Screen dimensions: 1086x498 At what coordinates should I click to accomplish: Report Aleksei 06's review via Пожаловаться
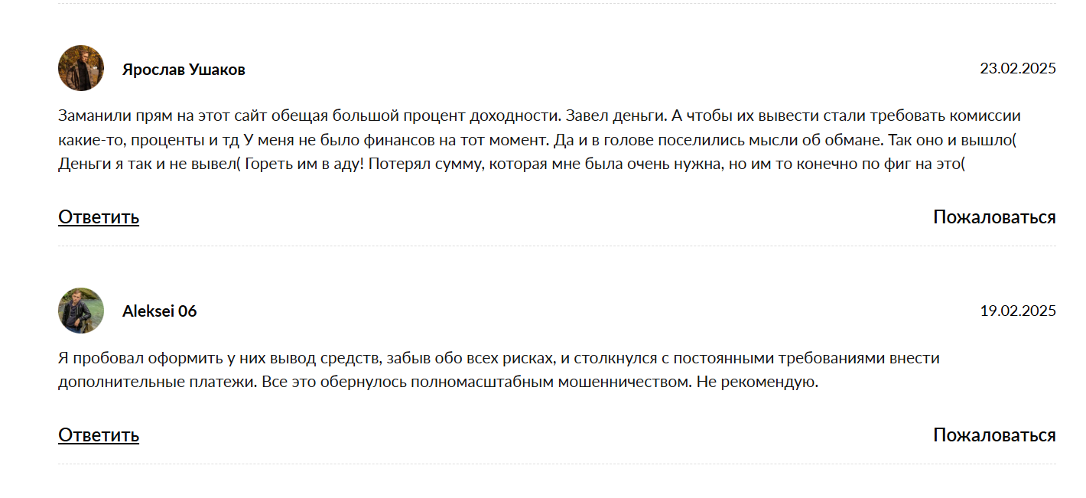[x=994, y=435]
